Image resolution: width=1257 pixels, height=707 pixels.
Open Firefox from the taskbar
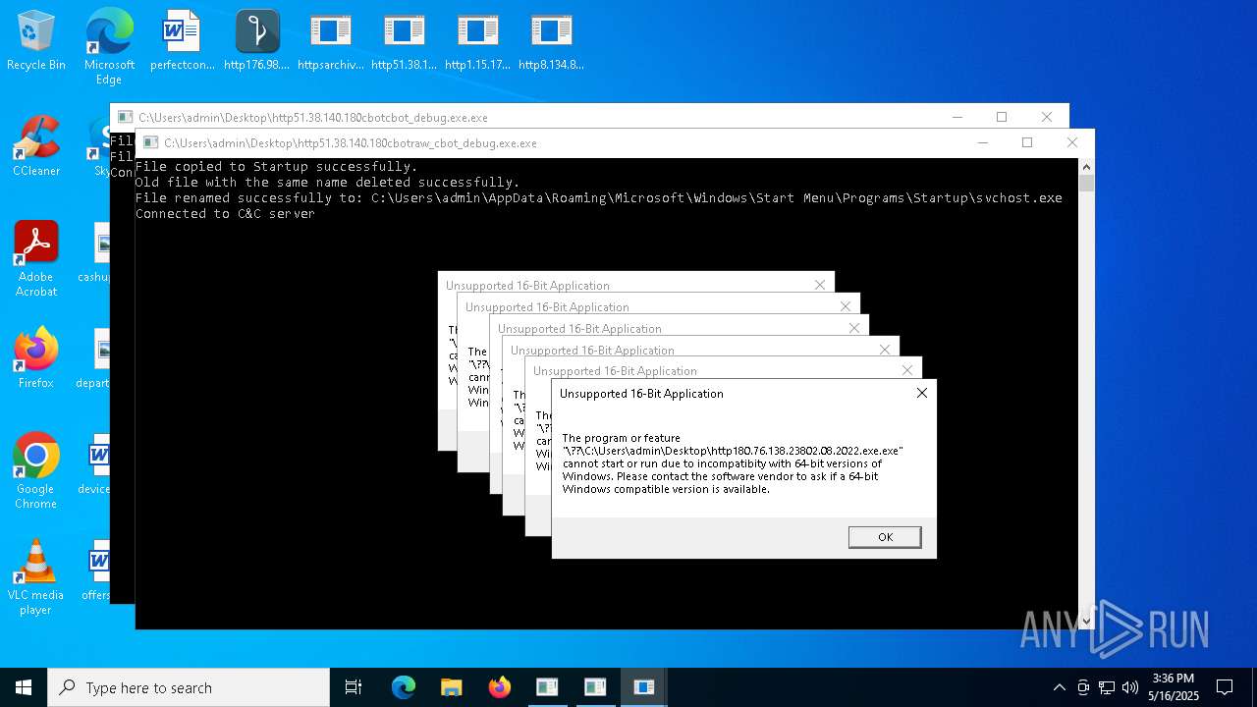[500, 687]
